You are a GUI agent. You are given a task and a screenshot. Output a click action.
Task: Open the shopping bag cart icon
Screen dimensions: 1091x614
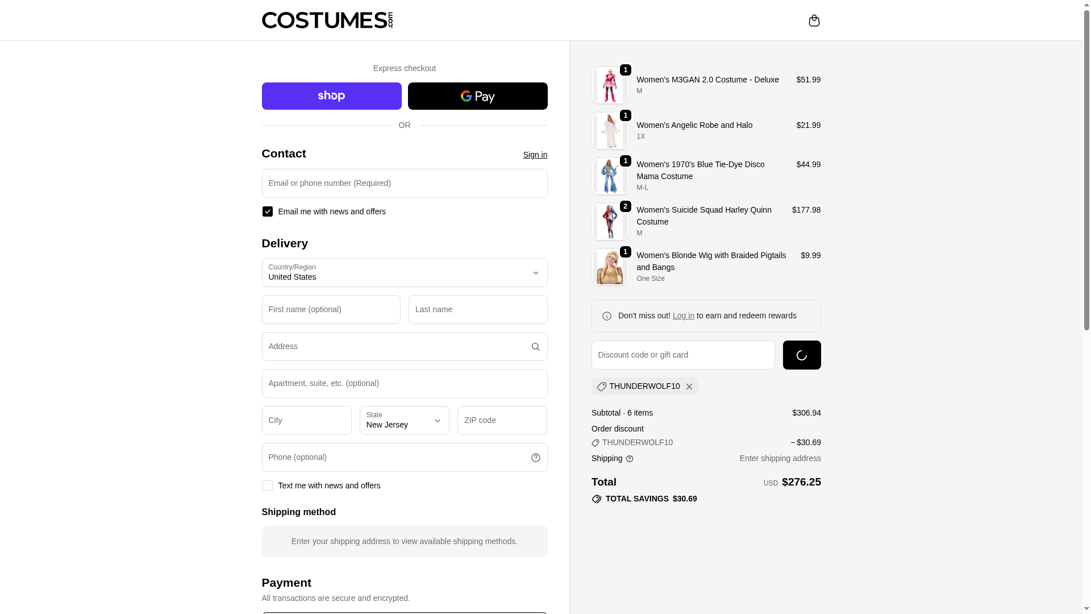(x=814, y=20)
